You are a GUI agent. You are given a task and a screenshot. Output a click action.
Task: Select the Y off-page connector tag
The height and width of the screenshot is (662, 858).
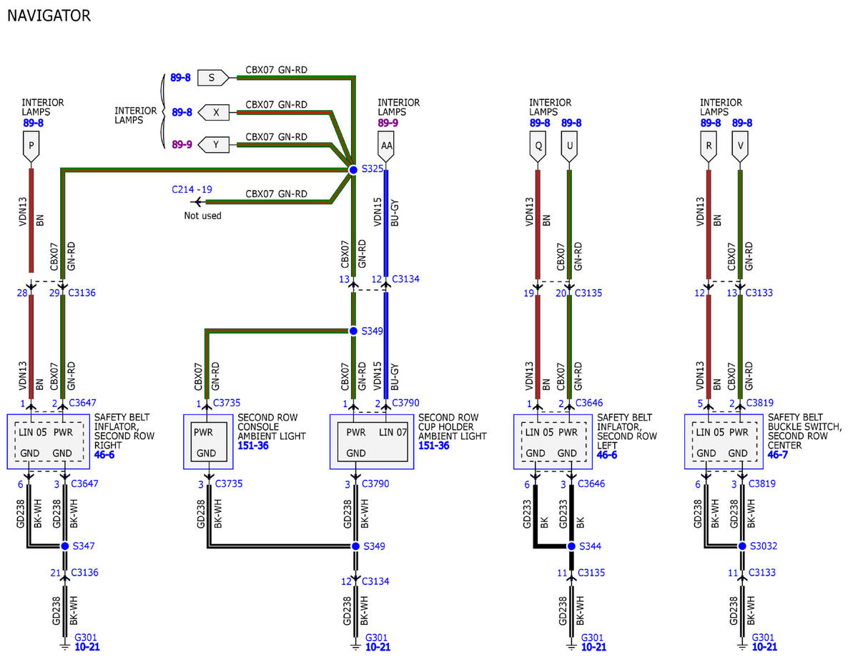point(214,144)
